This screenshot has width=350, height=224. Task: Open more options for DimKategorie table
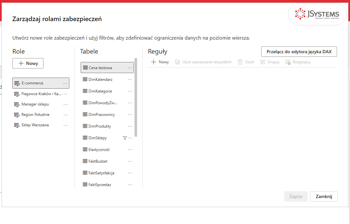click(x=130, y=91)
